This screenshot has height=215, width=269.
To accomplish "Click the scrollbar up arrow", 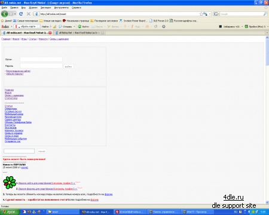I will click(267, 38).
